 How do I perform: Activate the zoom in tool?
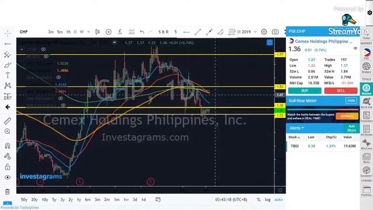point(8,131)
